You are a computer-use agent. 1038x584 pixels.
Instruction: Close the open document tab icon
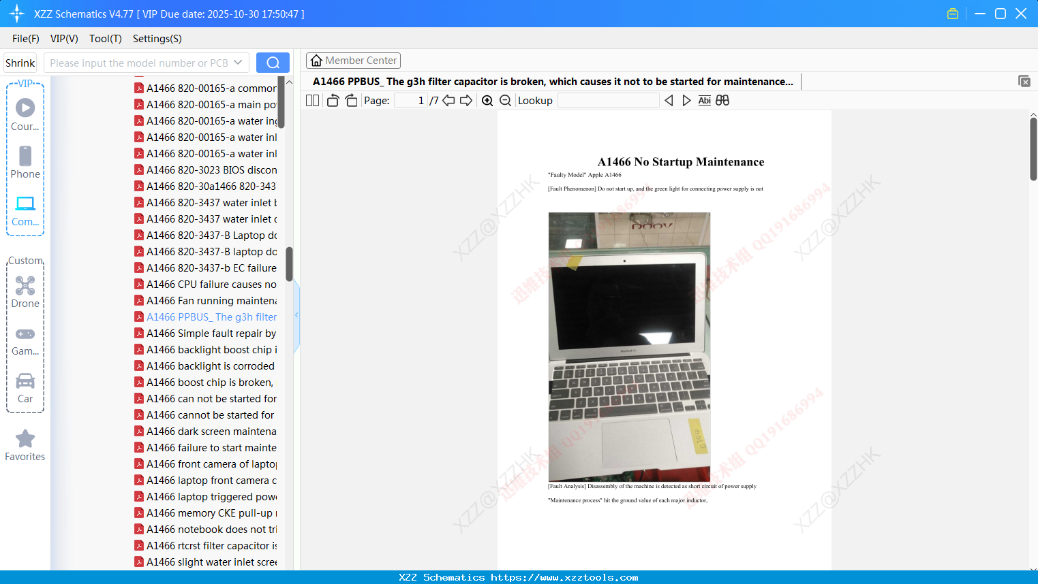1024,81
